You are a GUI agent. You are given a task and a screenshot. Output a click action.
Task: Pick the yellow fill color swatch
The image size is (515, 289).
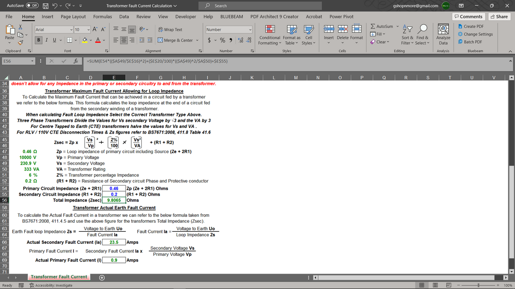84,40
